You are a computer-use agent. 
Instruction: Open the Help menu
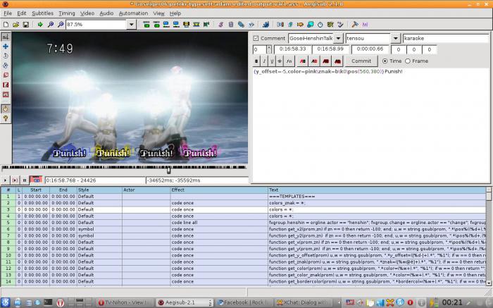(175, 13)
